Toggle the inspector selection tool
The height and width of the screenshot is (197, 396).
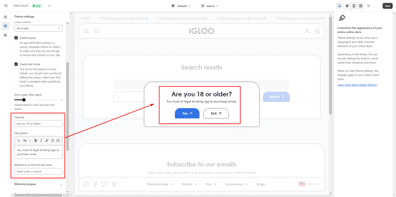tap(339, 6)
